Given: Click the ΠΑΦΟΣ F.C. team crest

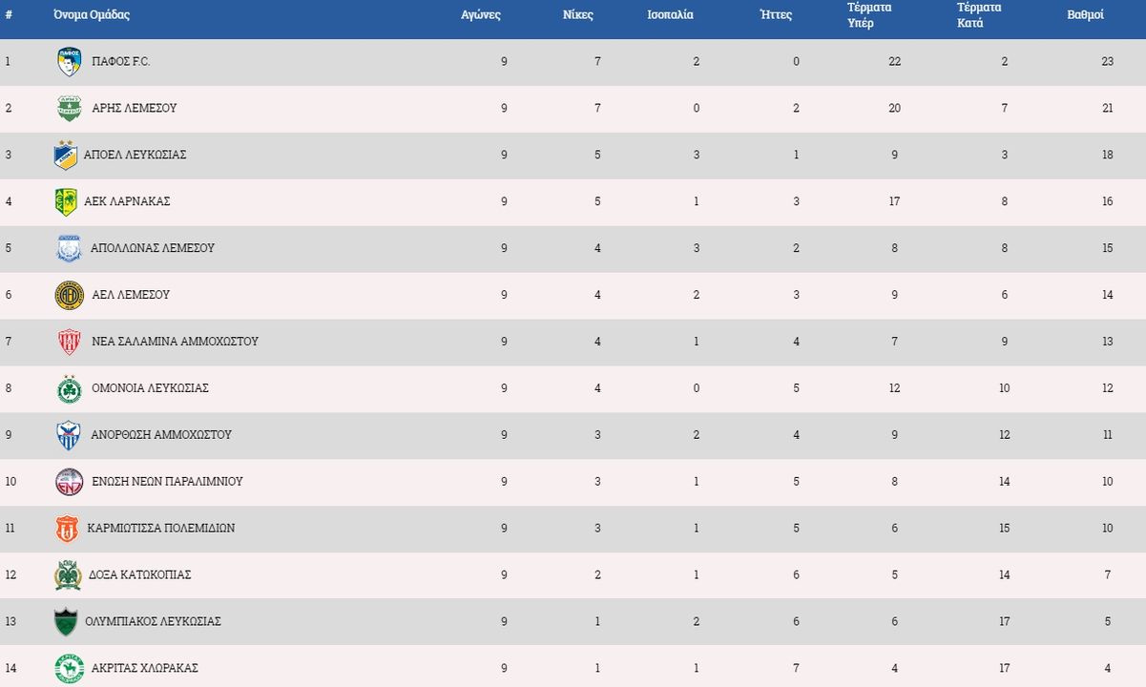Looking at the screenshot, I should [69, 62].
